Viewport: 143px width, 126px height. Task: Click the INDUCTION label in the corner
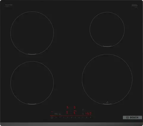(x=9, y=5)
